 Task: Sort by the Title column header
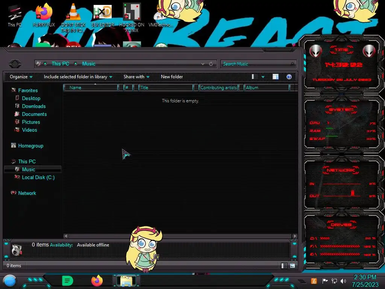[x=165, y=87]
